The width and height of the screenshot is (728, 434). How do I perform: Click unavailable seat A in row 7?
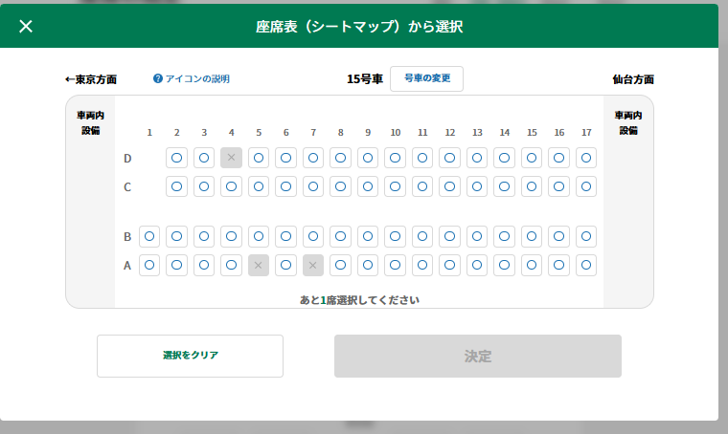313,265
